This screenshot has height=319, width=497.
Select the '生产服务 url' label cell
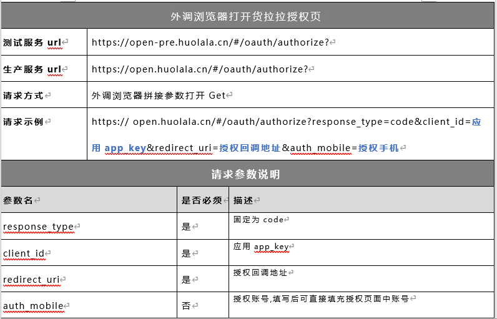pos(44,69)
